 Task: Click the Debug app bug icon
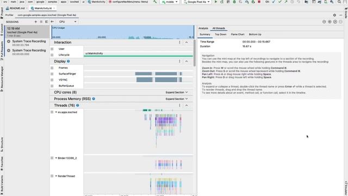[x=234, y=2]
